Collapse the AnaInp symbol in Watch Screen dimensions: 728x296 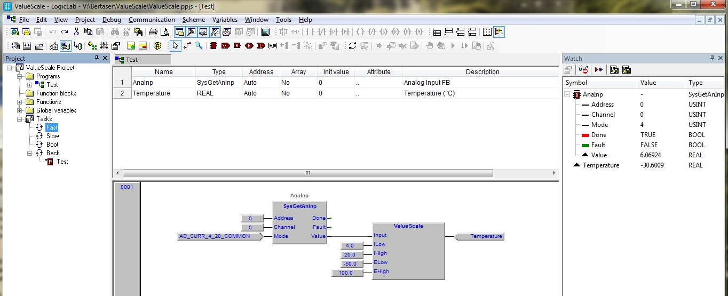(567, 94)
